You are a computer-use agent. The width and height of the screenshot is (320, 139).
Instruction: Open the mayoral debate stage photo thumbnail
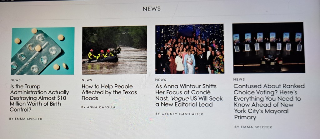pos(268,48)
